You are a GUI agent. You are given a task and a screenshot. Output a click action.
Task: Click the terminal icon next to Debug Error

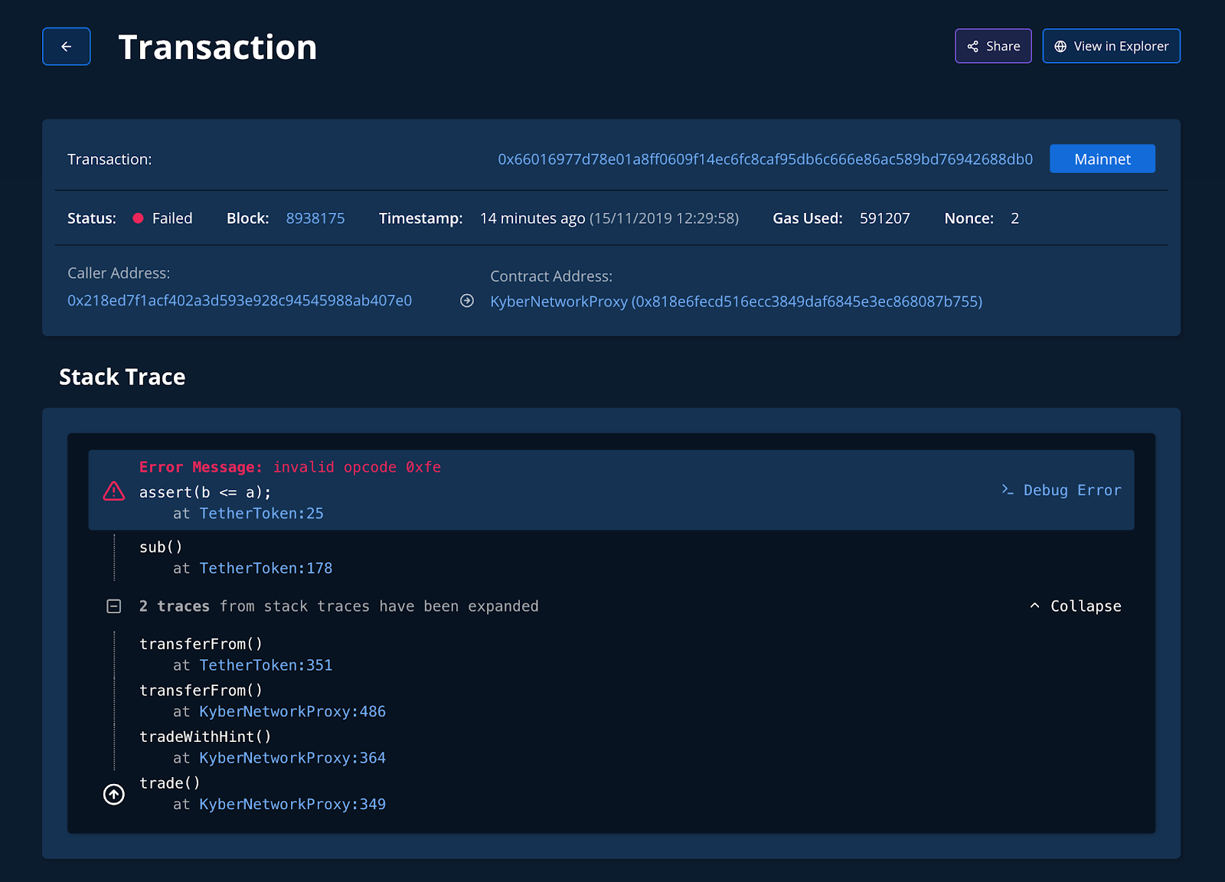pos(1008,489)
